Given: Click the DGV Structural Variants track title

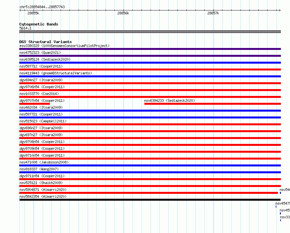Looking at the screenshot, I should (46, 42).
